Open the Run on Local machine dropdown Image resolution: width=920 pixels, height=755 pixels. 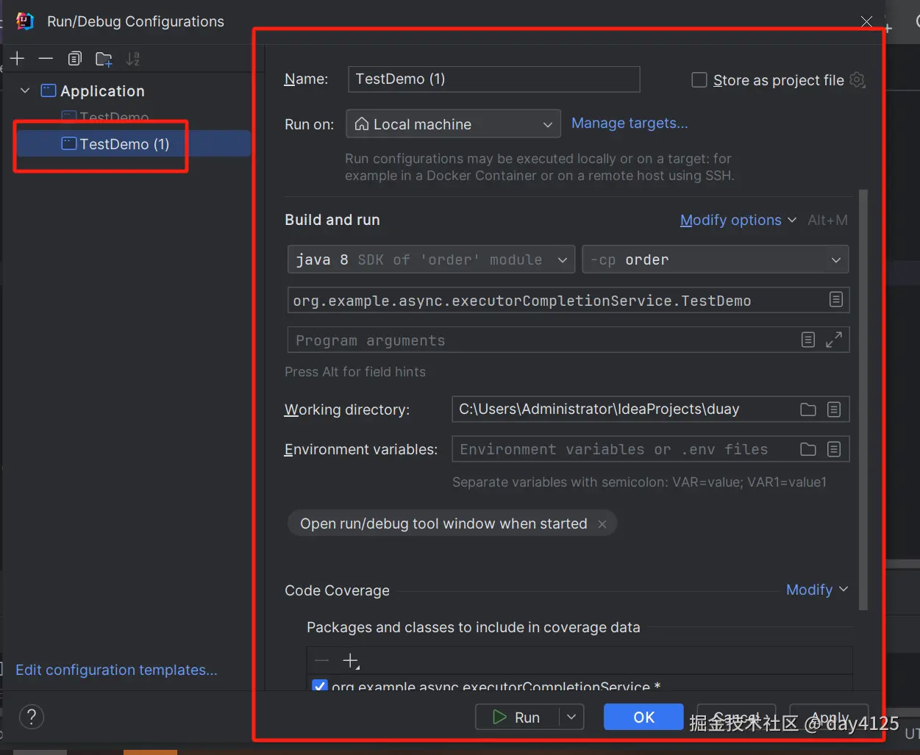point(453,124)
